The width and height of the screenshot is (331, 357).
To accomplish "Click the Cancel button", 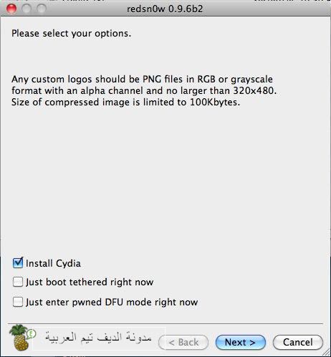I will tap(297, 342).
